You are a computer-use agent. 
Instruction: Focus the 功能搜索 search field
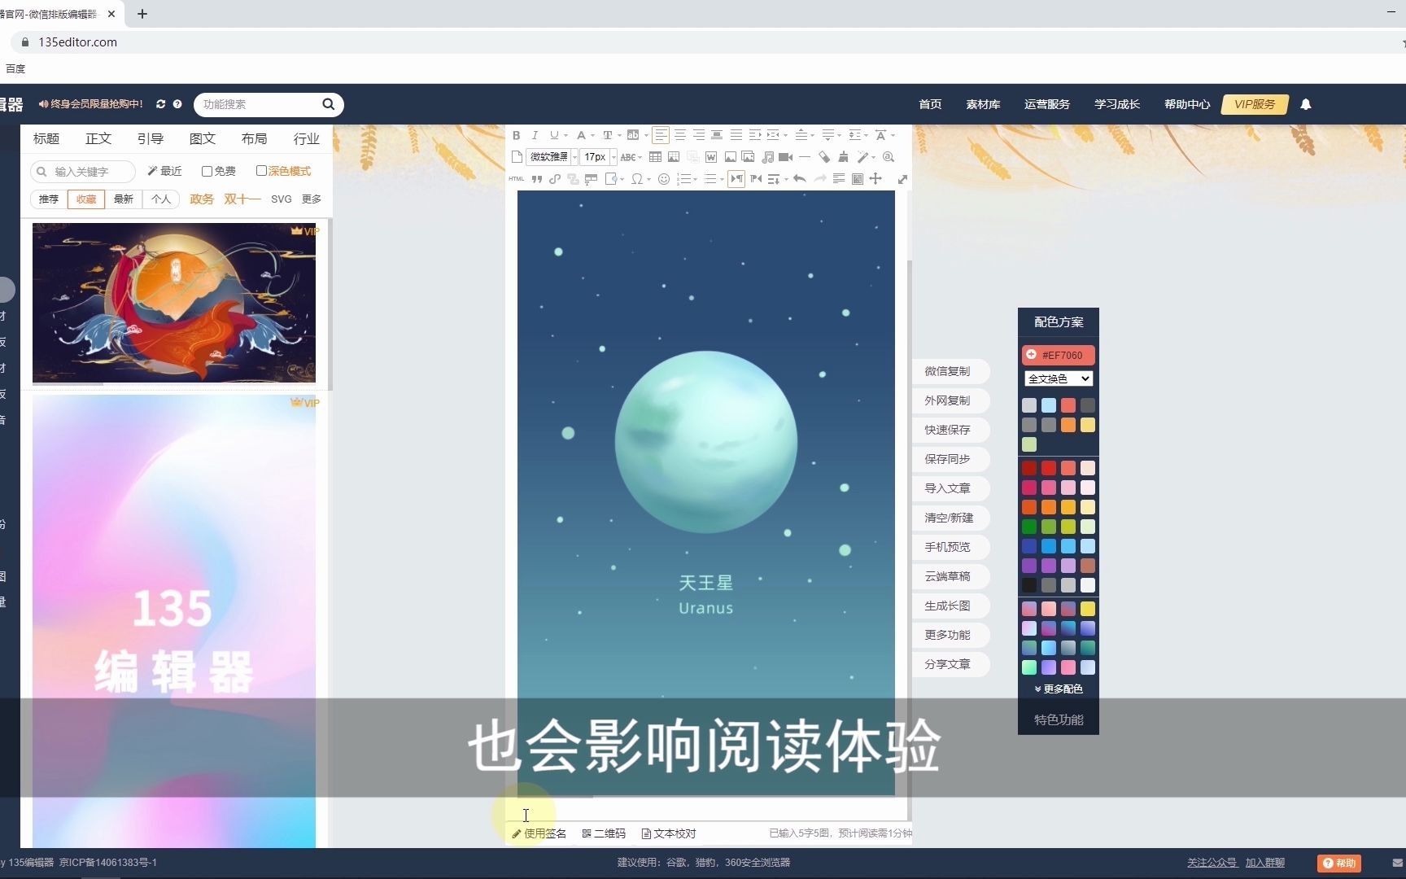coord(259,104)
